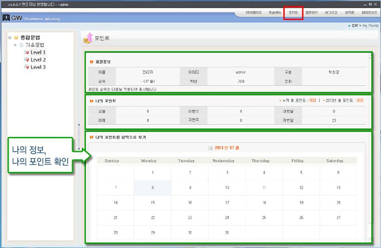The image size is (381, 248).
Task: Collapse the second-level tree node
Action: point(15,45)
